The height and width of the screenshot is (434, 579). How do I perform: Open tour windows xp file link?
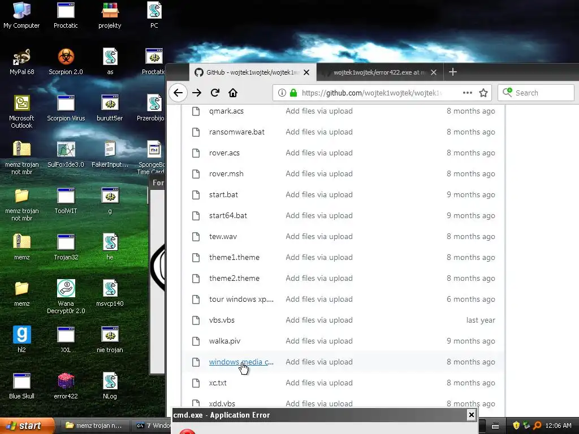click(241, 300)
